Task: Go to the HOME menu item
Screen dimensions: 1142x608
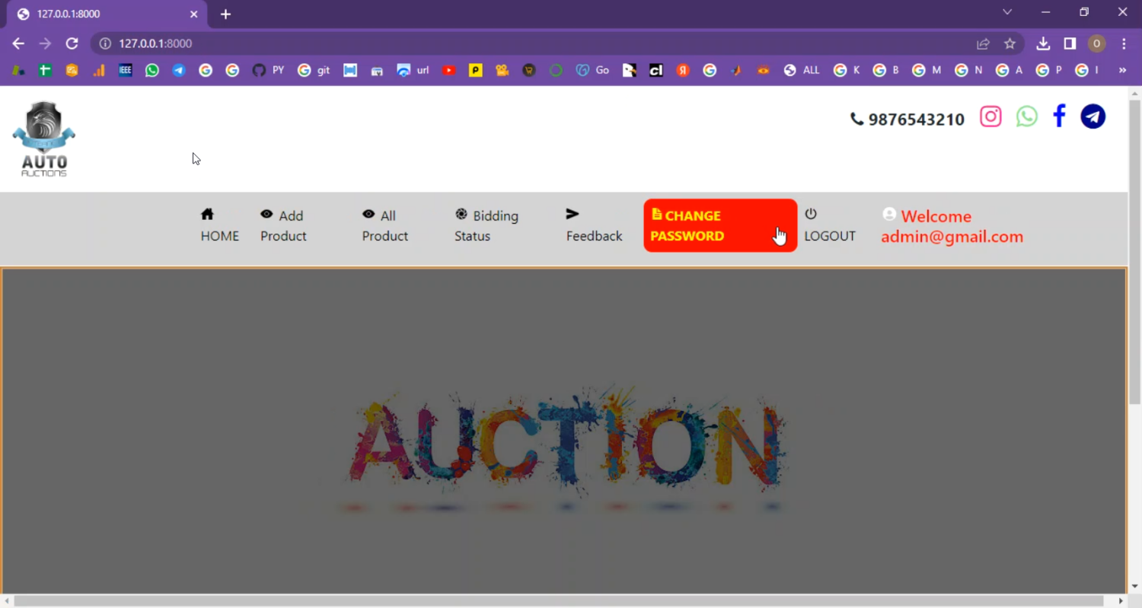Action: coord(219,225)
